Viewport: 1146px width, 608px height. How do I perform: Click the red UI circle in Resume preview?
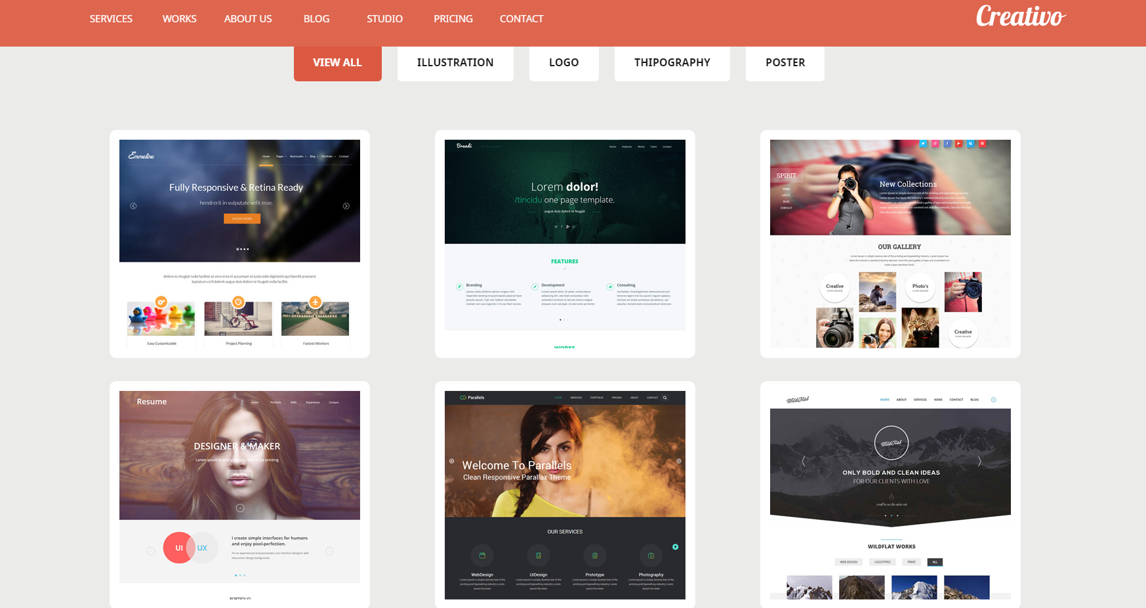point(177,548)
